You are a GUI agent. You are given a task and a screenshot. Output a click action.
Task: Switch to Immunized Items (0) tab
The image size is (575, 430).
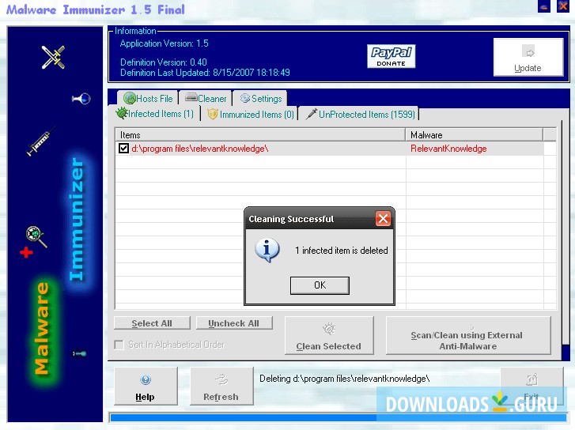point(251,114)
